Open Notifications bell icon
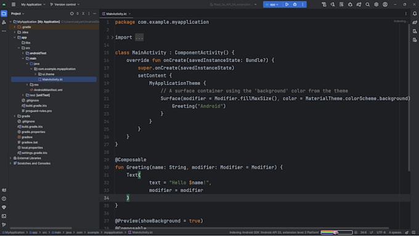Image resolution: width=419 pixels, height=236 pixels. point(415,14)
